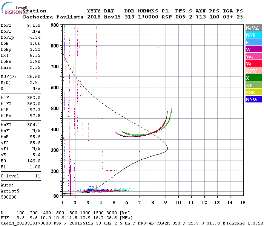
Task: Click the hmF2 value 304.1
Action: coord(34,125)
